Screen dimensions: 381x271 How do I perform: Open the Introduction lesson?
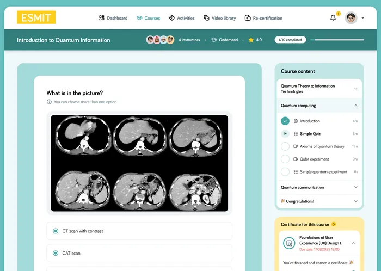[x=310, y=121]
